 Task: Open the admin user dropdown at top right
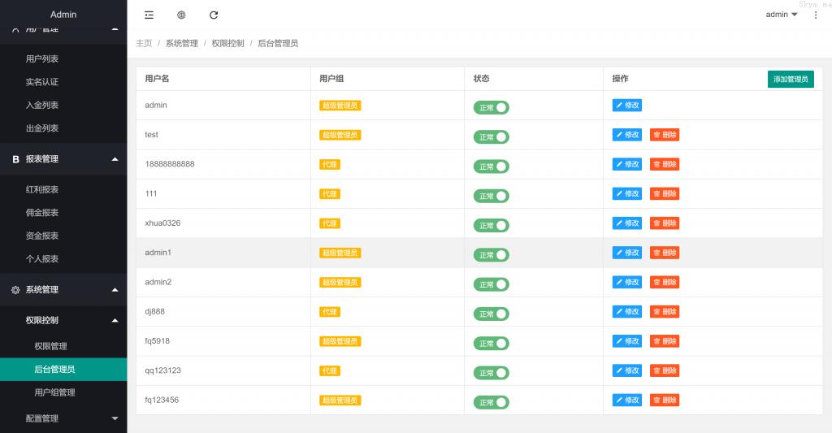tap(781, 15)
